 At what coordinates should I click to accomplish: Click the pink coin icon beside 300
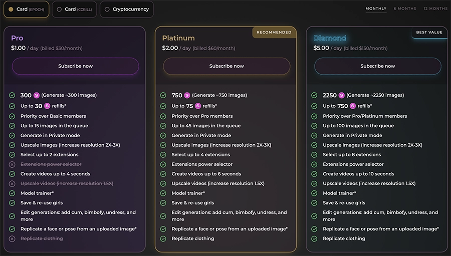37,95
